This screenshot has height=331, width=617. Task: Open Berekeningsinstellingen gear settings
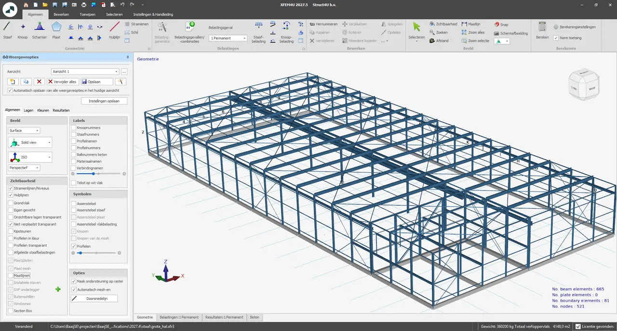tap(575, 27)
